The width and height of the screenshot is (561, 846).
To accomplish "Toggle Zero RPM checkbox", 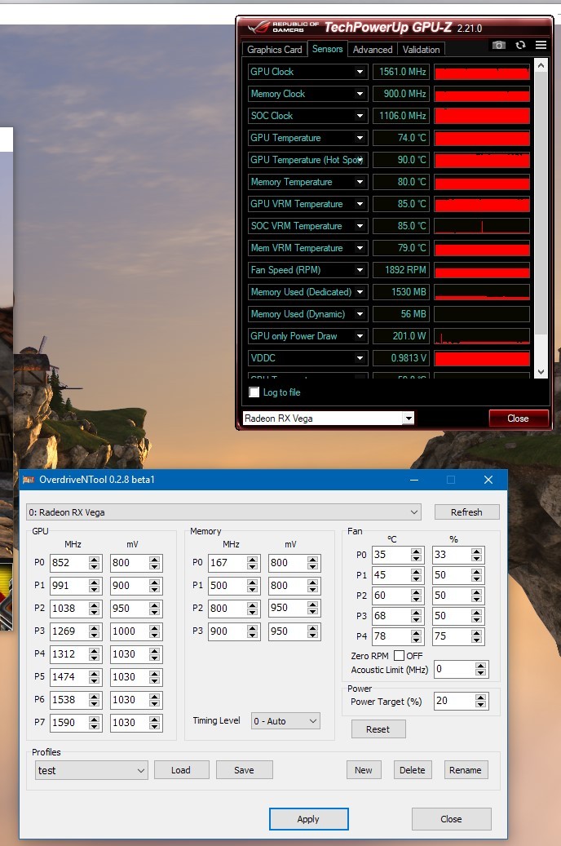I will [400, 656].
